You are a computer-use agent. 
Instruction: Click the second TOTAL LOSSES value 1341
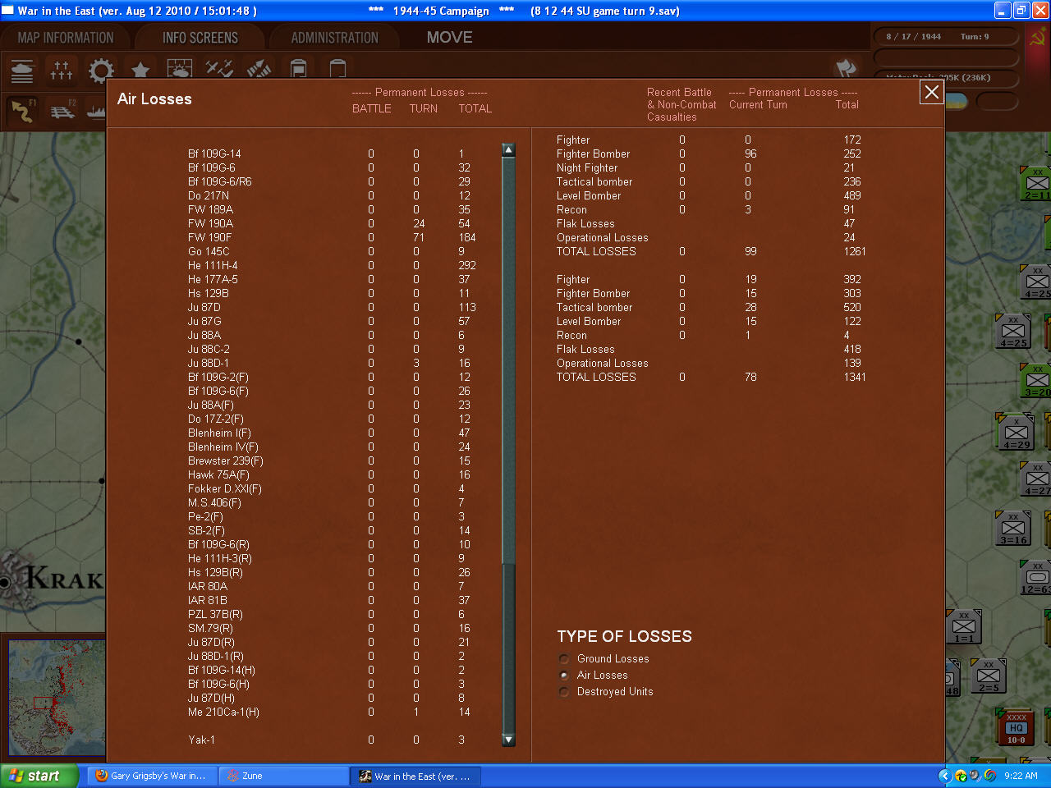click(855, 377)
